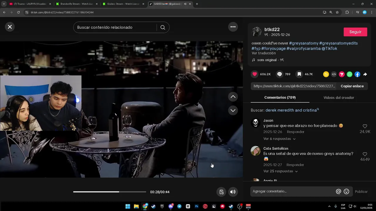Screen dimensions: 376x211
Task: Open Chrome extensions puzzle icon
Action: tap(347, 12)
